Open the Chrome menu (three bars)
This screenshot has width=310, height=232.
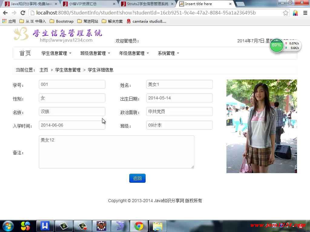[x=305, y=13]
